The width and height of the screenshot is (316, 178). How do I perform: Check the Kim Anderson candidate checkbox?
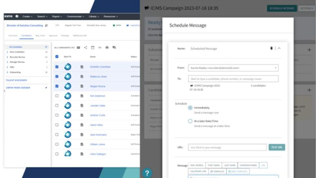pos(57,96)
